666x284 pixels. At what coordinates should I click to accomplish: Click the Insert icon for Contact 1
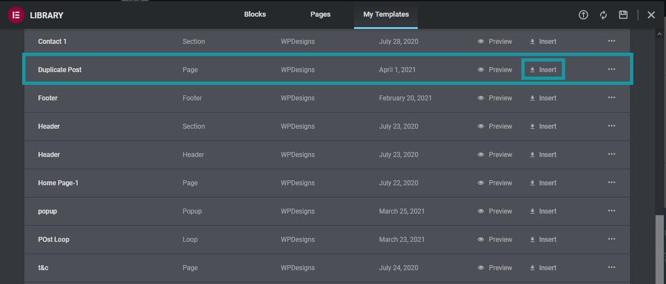[532, 42]
